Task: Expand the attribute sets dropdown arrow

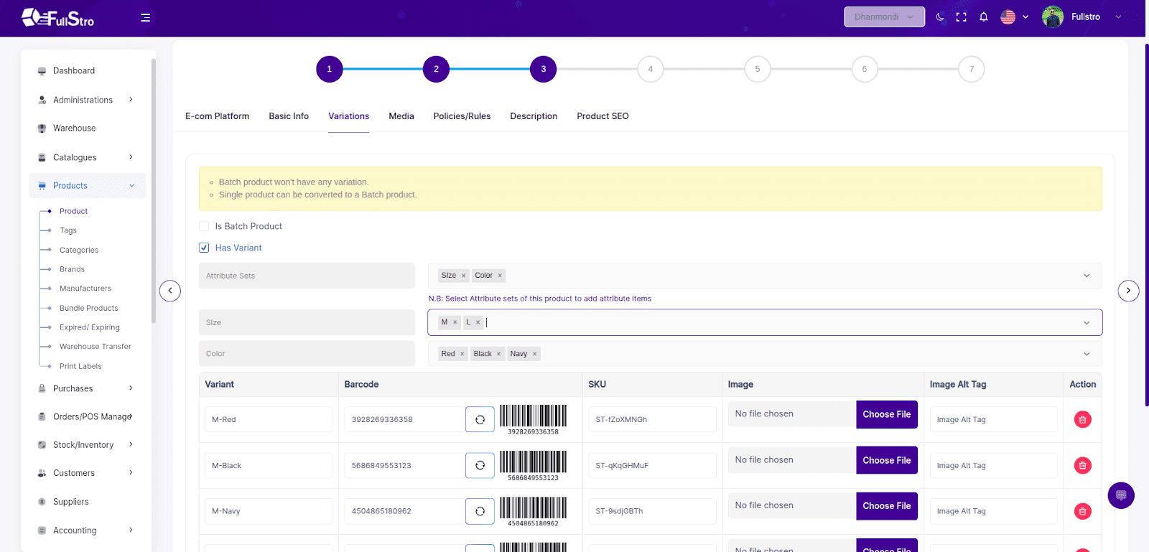Action: coord(1087,276)
